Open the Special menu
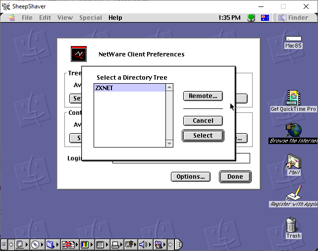318x251 pixels. click(x=91, y=18)
